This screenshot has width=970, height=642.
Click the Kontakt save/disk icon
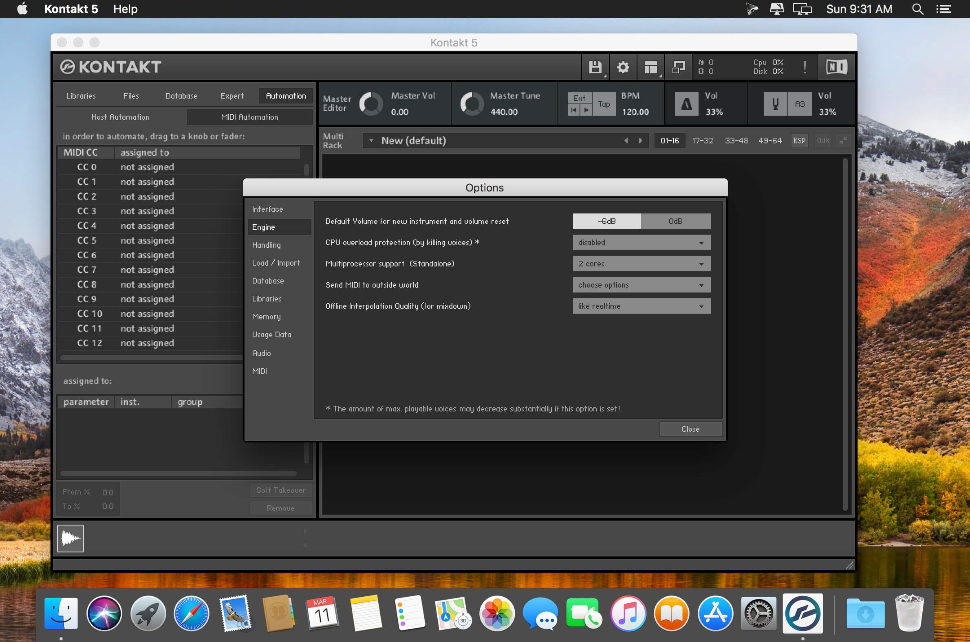click(x=596, y=66)
